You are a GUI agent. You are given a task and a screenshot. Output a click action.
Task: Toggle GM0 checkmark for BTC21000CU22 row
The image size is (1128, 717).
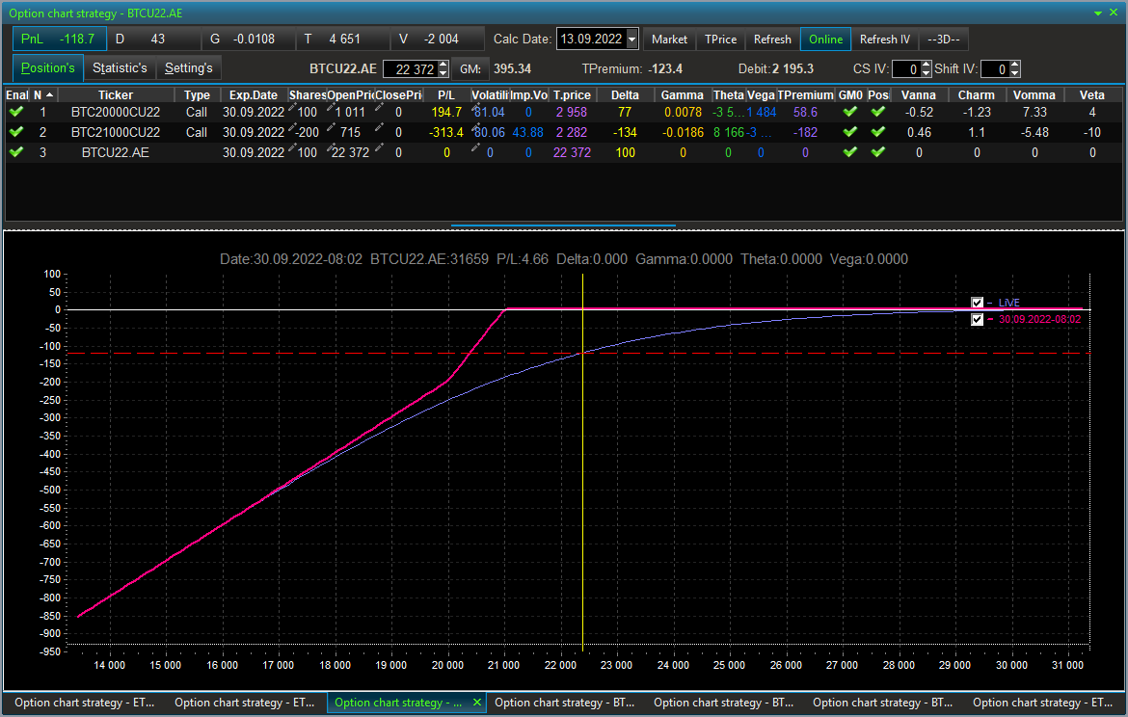point(850,132)
